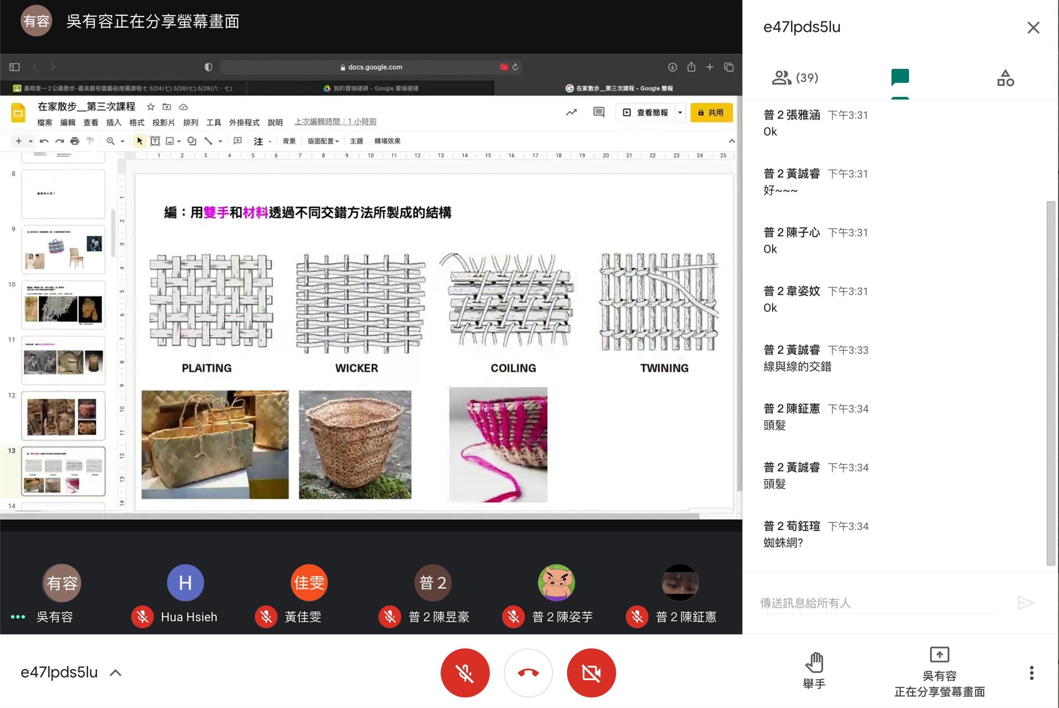The width and height of the screenshot is (1059, 708).
Task: Expand meeting details chevron next to e47lpds5lu
Action: (116, 673)
